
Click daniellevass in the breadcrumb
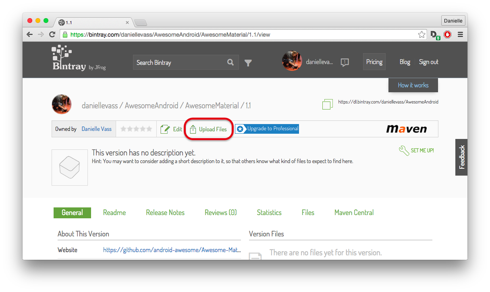pyautogui.click(x=100, y=106)
